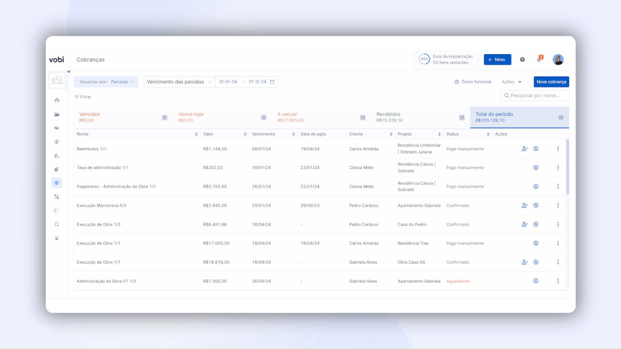Click client icon on Casa do Pedro row
Viewport: 621px width, 349px height.
tap(524, 224)
